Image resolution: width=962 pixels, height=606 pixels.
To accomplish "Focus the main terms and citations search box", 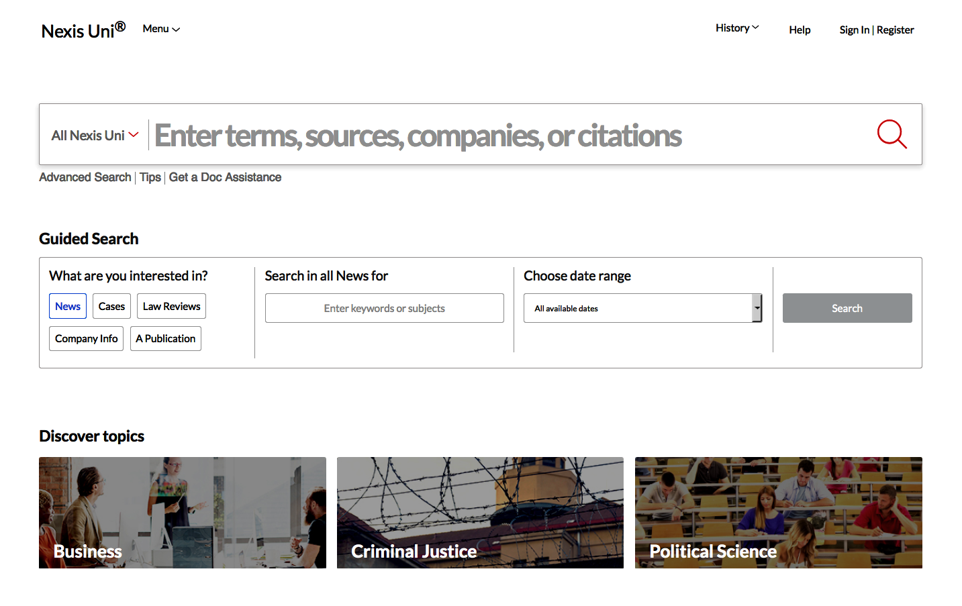I will pos(510,135).
